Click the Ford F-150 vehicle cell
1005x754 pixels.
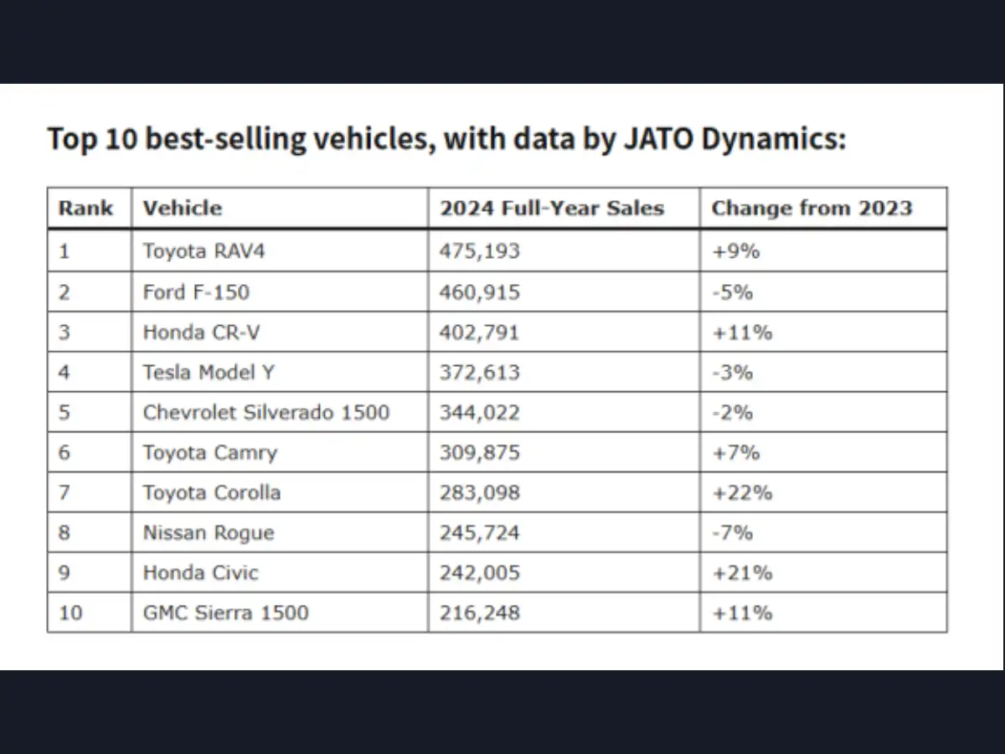[196, 292]
